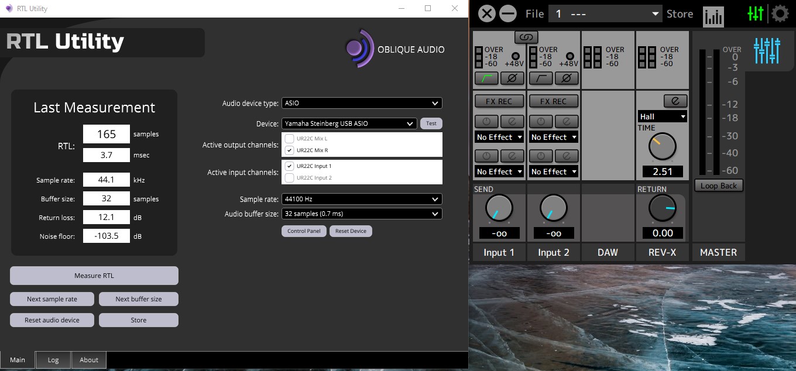Image resolution: width=796 pixels, height=371 pixels.
Task: Click the Input 2 send knob
Action: [x=553, y=208]
